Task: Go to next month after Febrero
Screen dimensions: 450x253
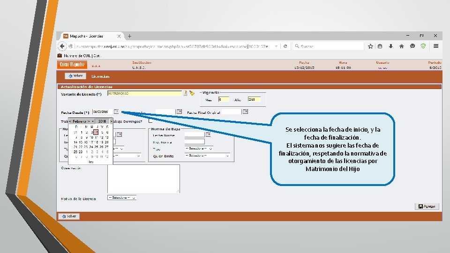Action: coord(89,121)
